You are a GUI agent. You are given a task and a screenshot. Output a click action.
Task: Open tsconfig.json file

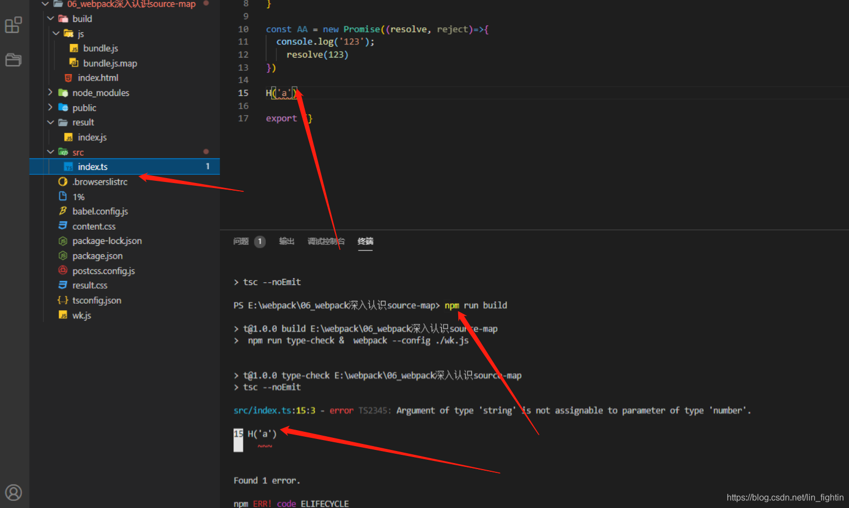(x=97, y=300)
